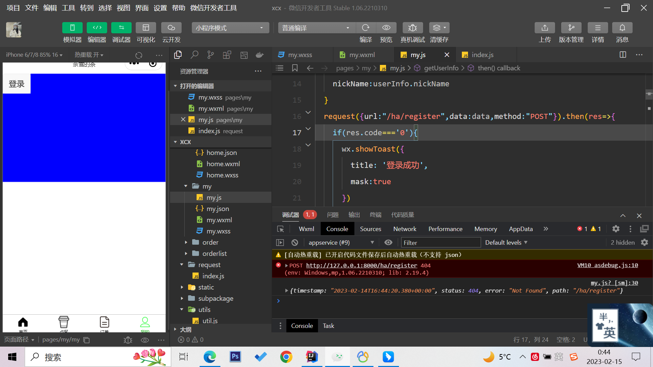Click the search icon in sidebar
The image size is (653, 367).
[x=194, y=55]
